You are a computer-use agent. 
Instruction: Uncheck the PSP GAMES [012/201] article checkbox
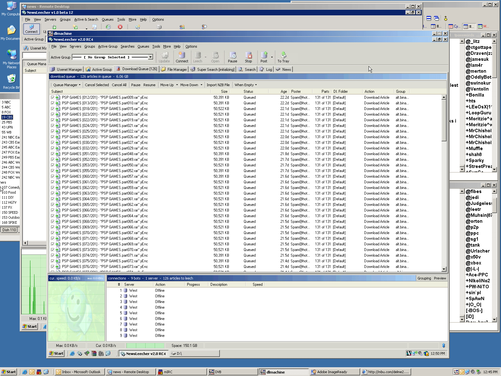53,97
